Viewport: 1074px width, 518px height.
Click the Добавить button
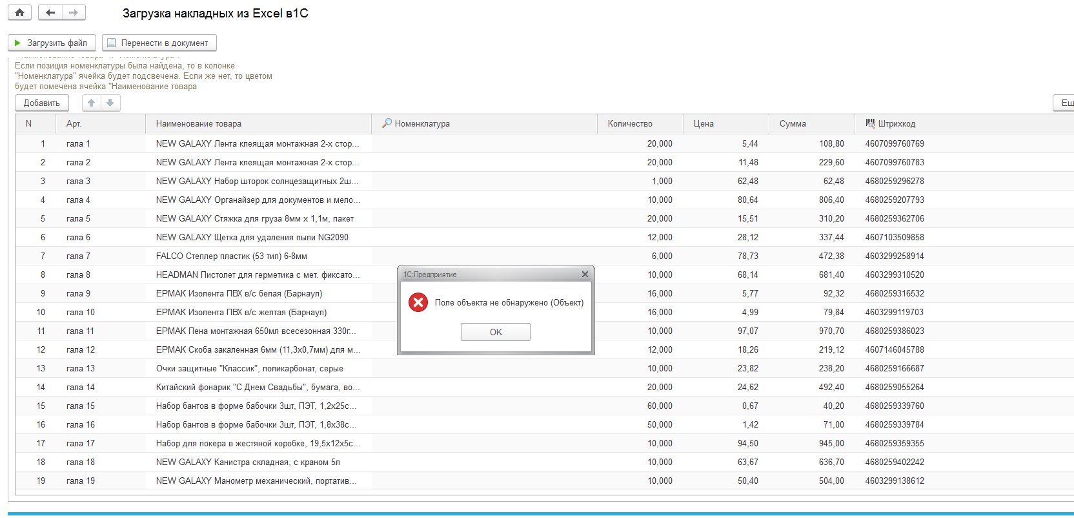pyautogui.click(x=41, y=103)
